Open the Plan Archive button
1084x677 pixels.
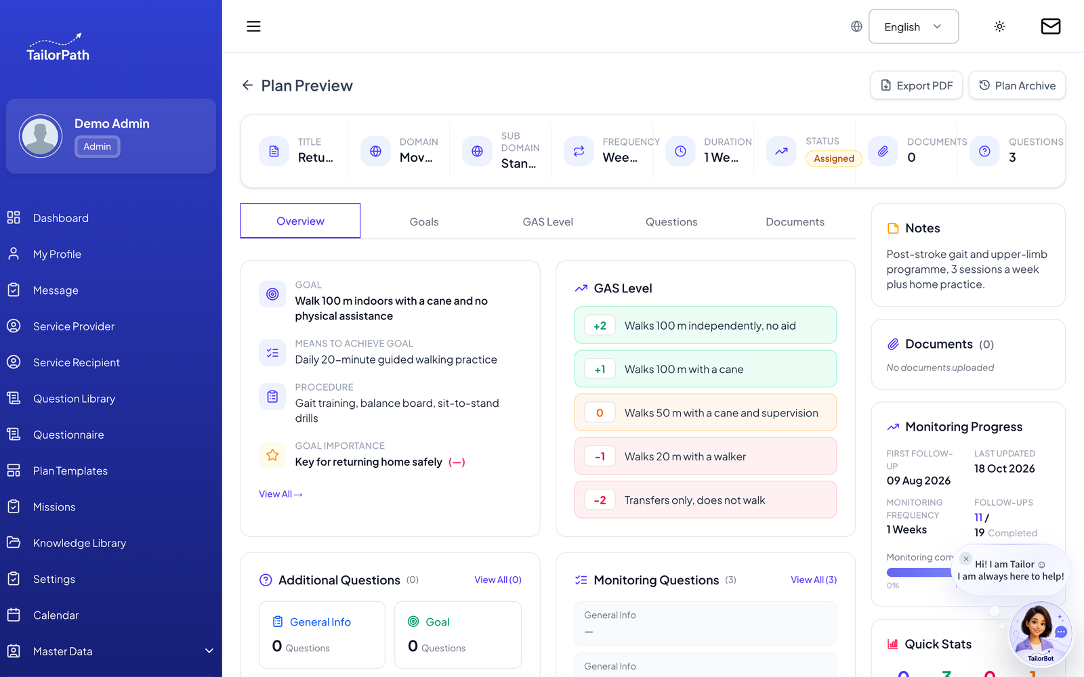coord(1017,85)
